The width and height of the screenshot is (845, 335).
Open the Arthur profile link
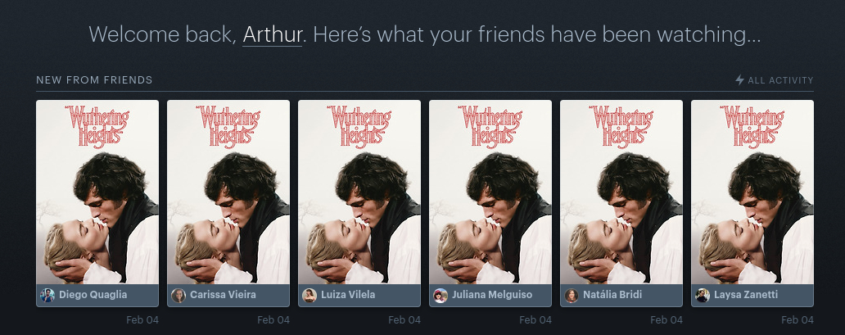tap(272, 34)
